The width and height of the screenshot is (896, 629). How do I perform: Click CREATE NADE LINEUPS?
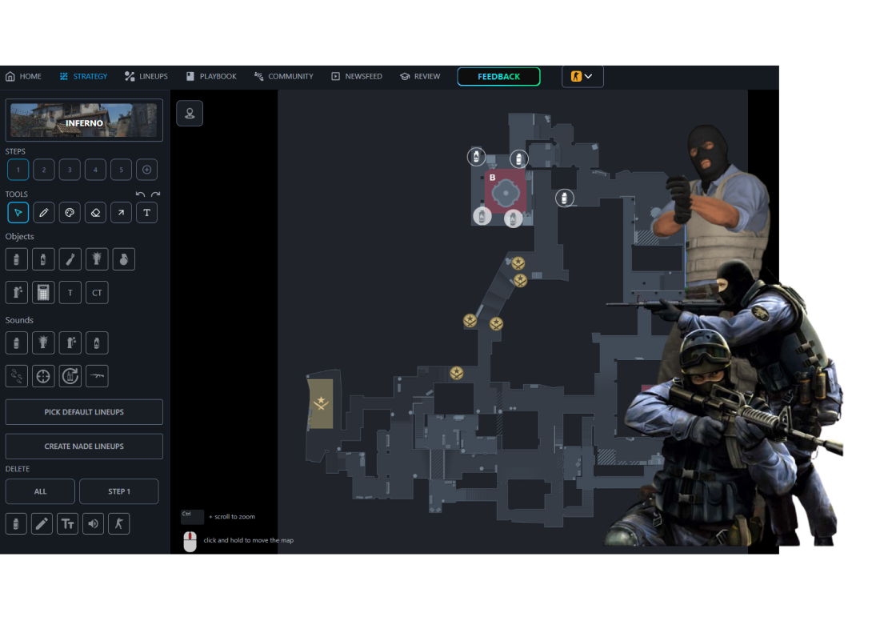(84, 446)
